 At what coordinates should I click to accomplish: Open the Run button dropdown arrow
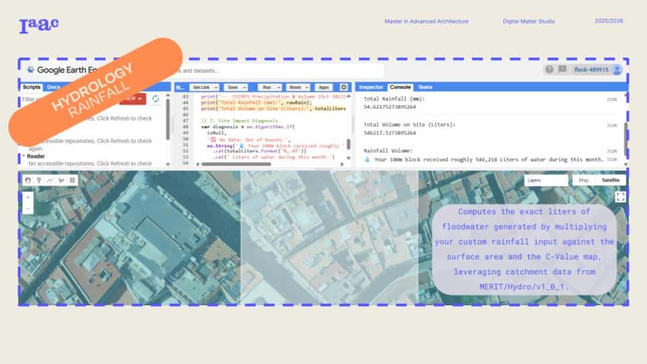(278, 87)
